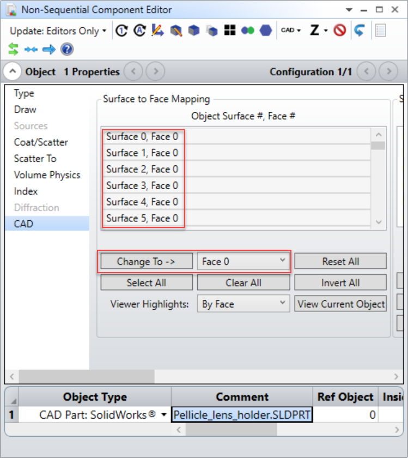
Task: Click the notepad sheet icon
Action: coord(381,31)
